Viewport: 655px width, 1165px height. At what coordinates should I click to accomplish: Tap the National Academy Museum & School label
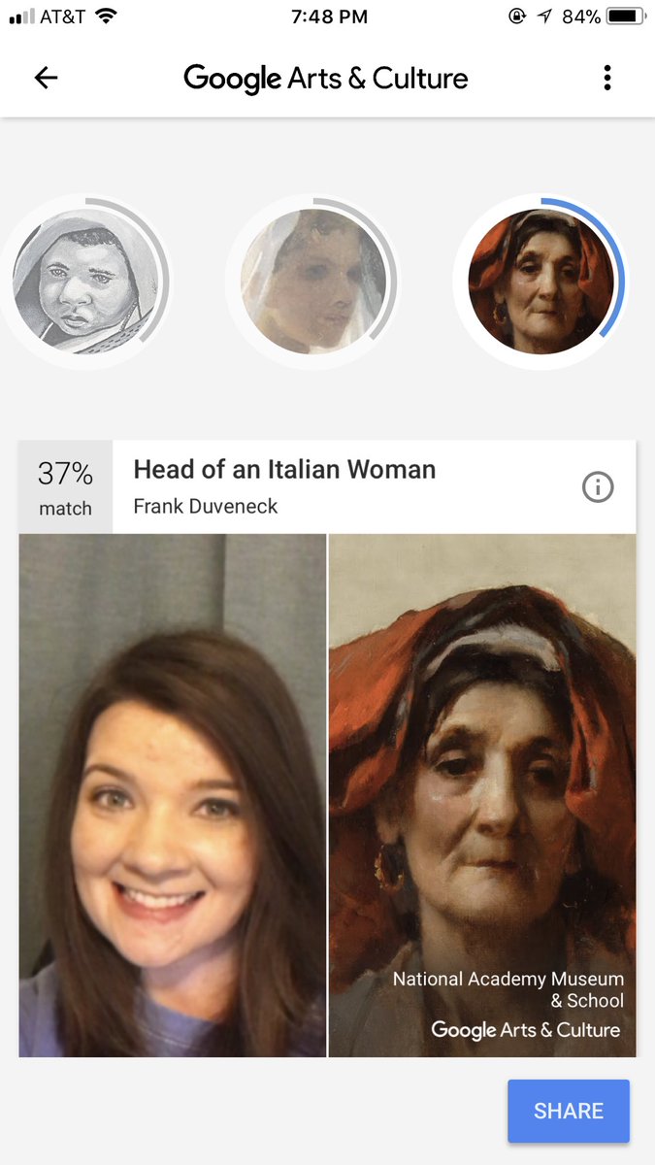tap(508, 989)
